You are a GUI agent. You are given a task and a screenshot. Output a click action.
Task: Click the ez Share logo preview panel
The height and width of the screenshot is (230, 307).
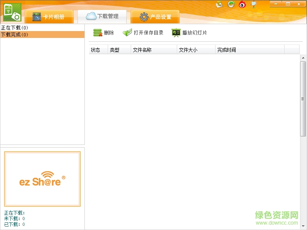pyautogui.click(x=42, y=179)
